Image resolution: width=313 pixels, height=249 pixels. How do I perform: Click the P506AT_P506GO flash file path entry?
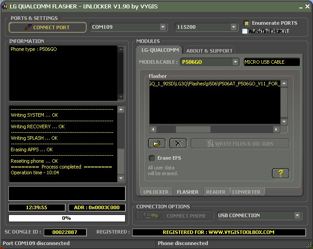point(214,84)
